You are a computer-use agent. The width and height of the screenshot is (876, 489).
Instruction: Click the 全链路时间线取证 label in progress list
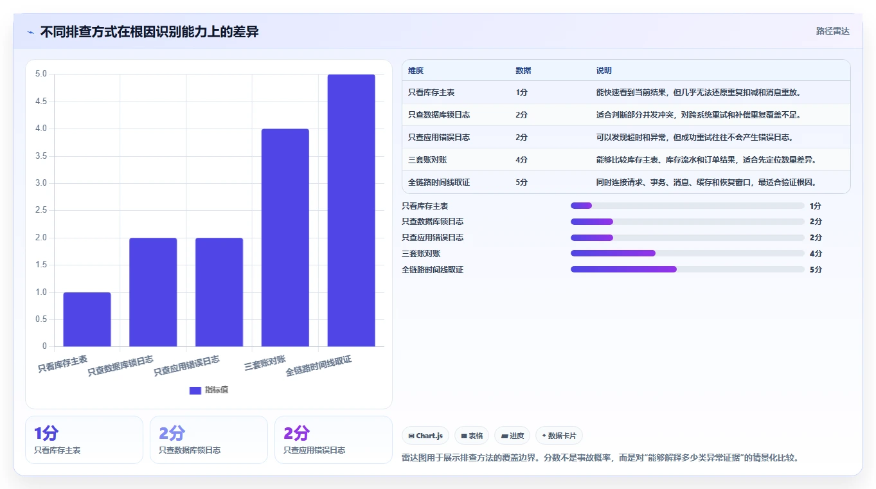pos(433,270)
